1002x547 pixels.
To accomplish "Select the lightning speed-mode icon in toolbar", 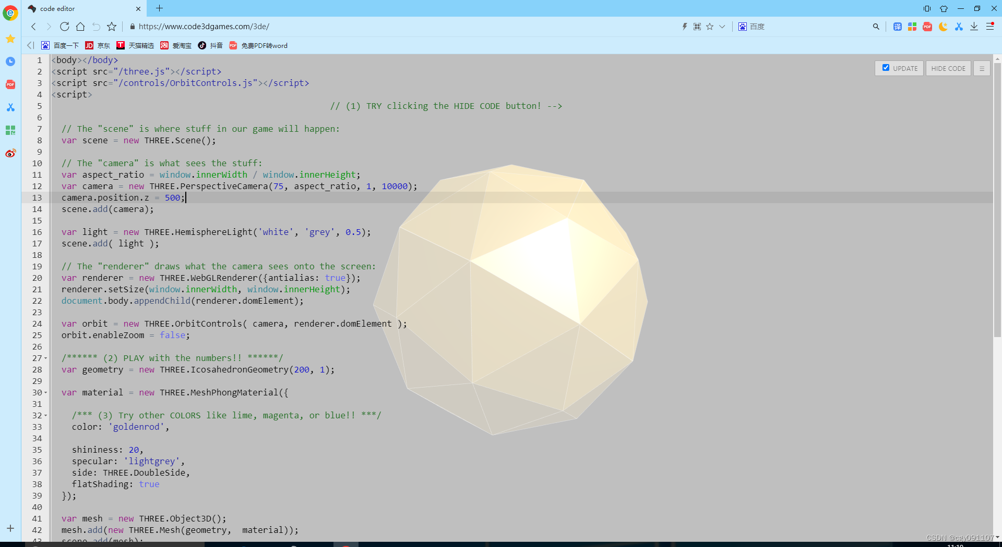I will pyautogui.click(x=685, y=27).
